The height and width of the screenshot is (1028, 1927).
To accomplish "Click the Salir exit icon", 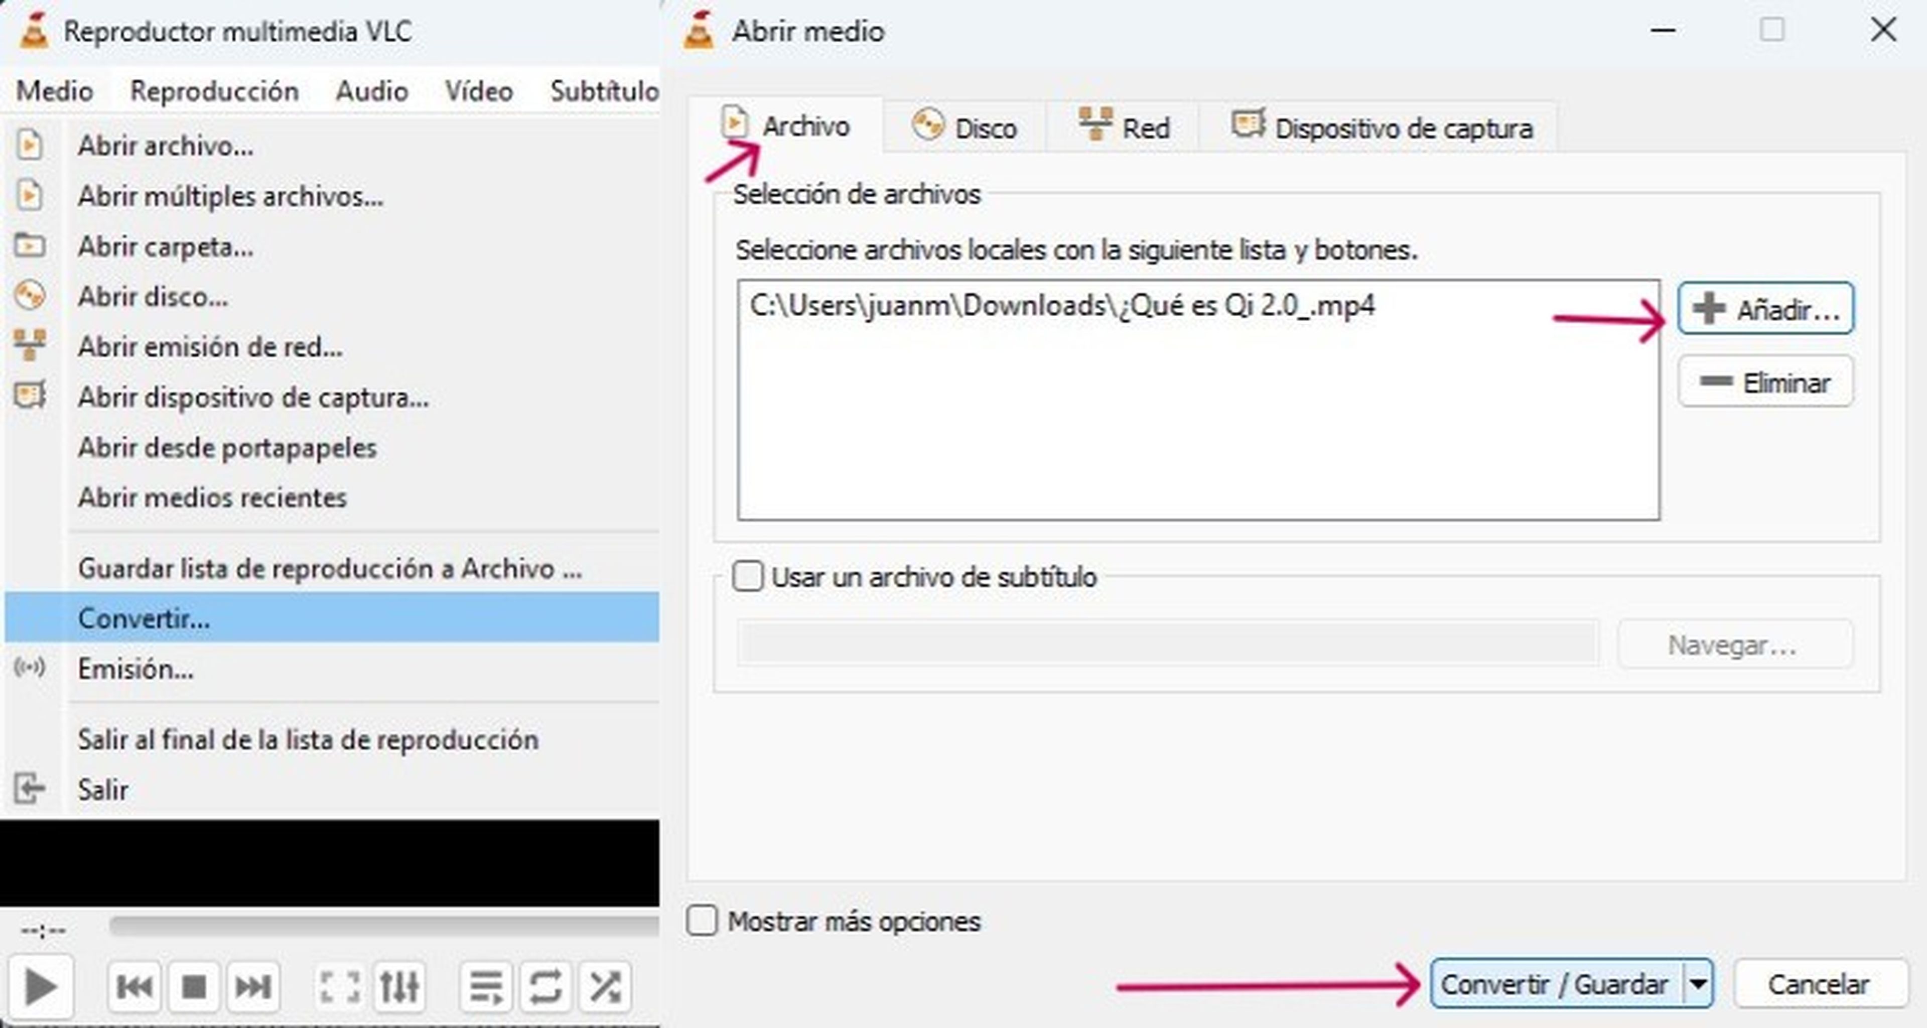I will [x=29, y=789].
